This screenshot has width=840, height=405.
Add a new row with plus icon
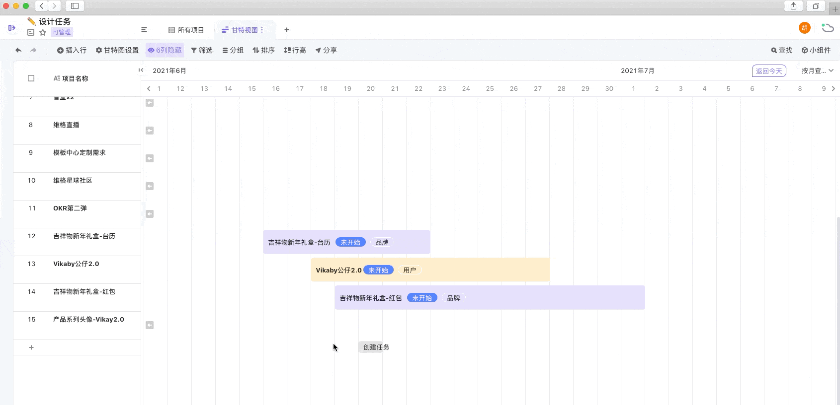[31, 347]
